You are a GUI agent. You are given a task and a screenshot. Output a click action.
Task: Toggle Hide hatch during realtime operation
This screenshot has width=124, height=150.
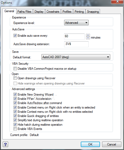(15, 125)
